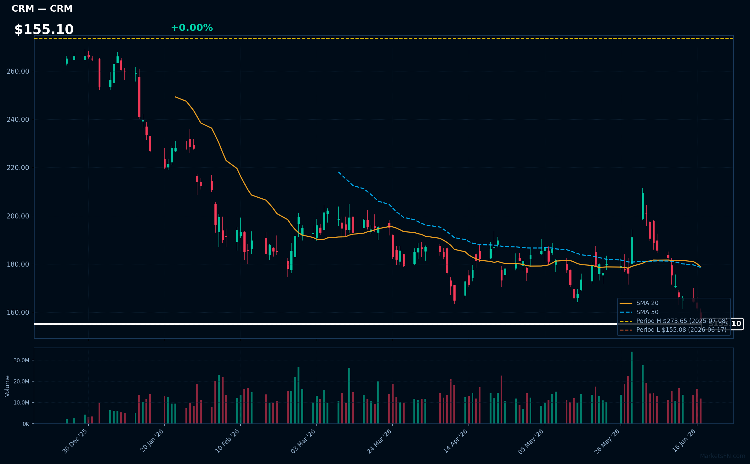Click the "10 Feb '26" date label
This screenshot has width=750, height=464.
click(x=227, y=441)
